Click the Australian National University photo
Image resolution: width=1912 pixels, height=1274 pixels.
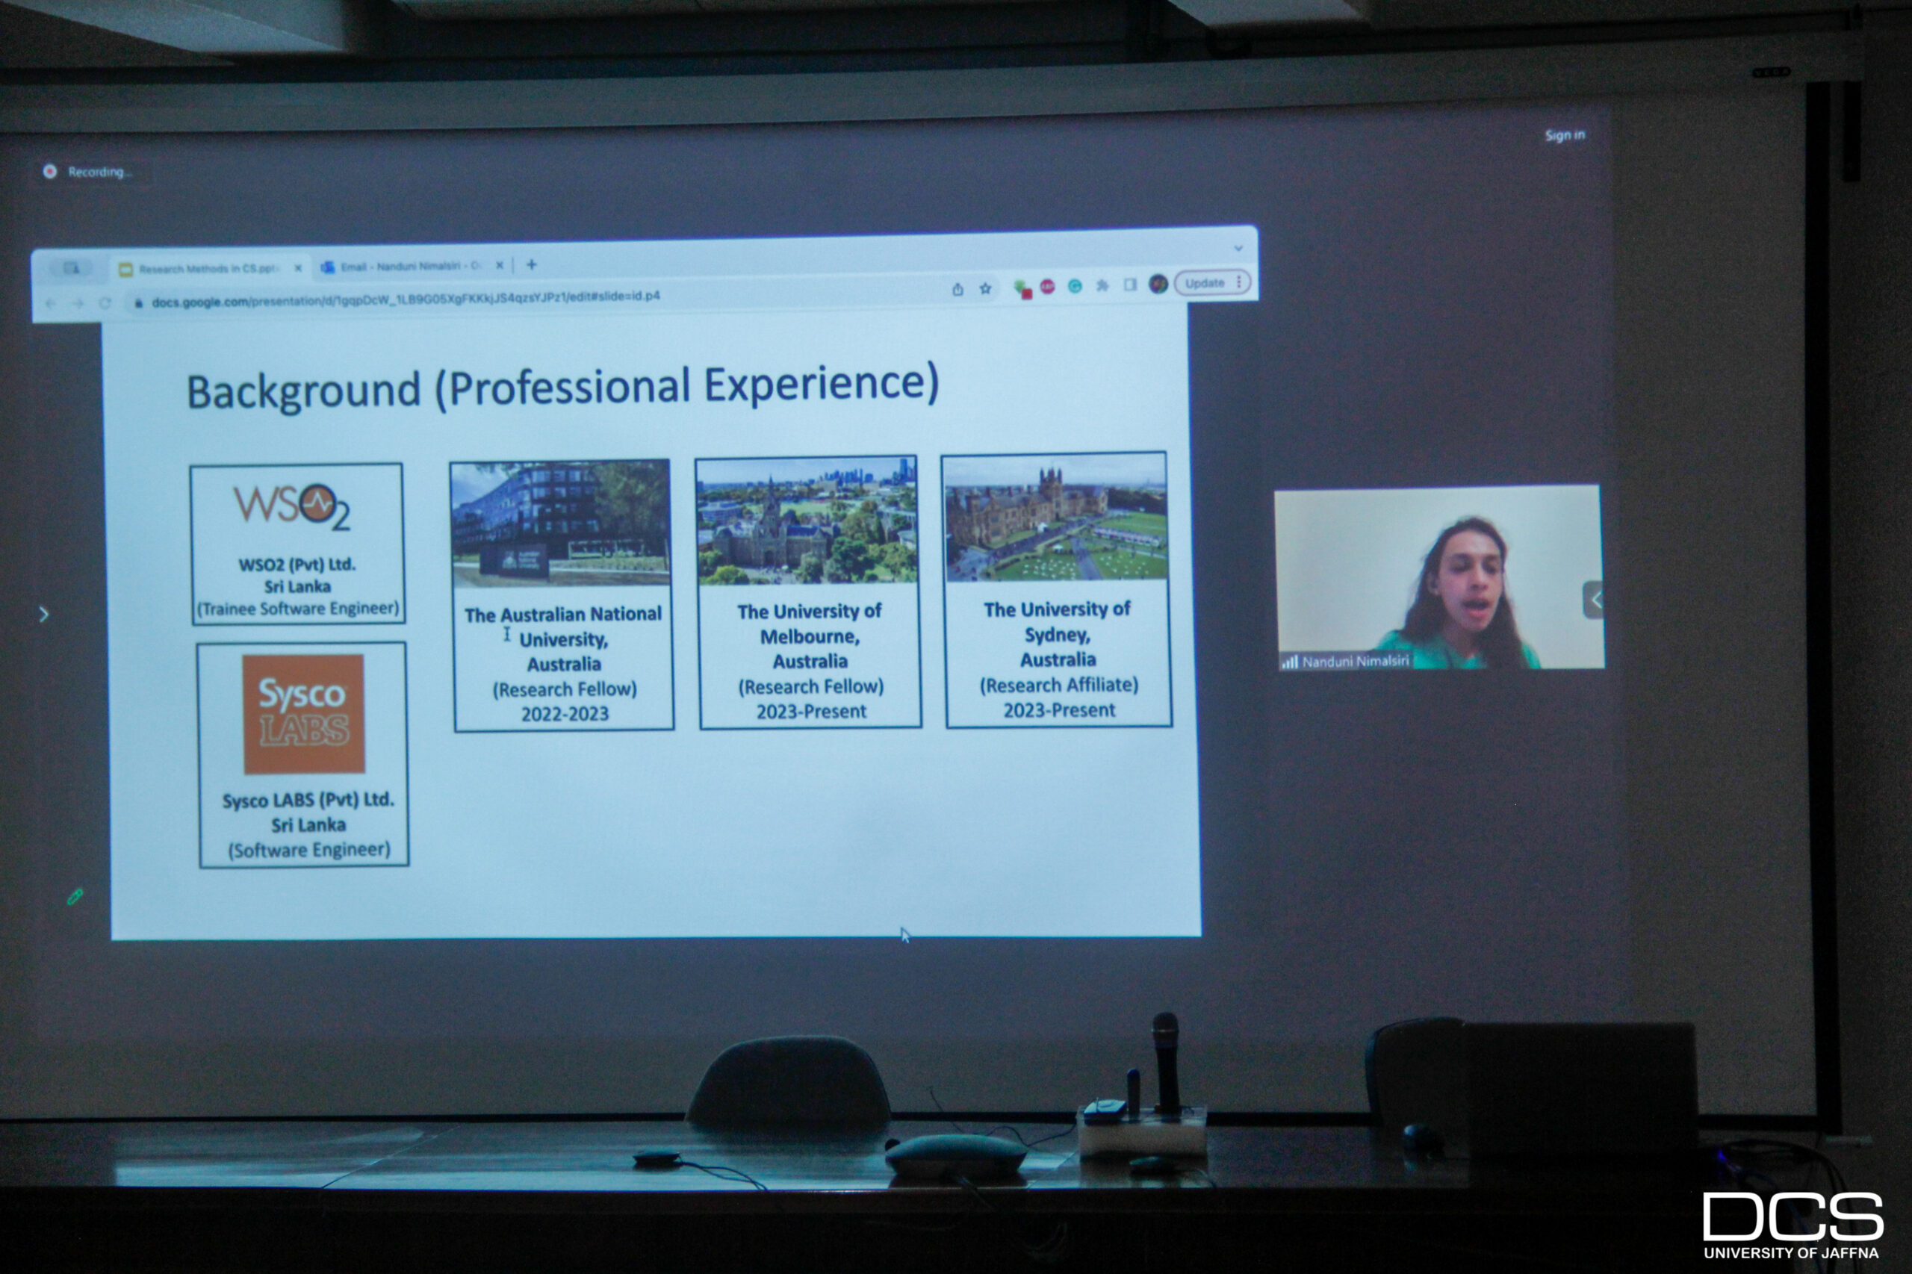pyautogui.click(x=561, y=524)
